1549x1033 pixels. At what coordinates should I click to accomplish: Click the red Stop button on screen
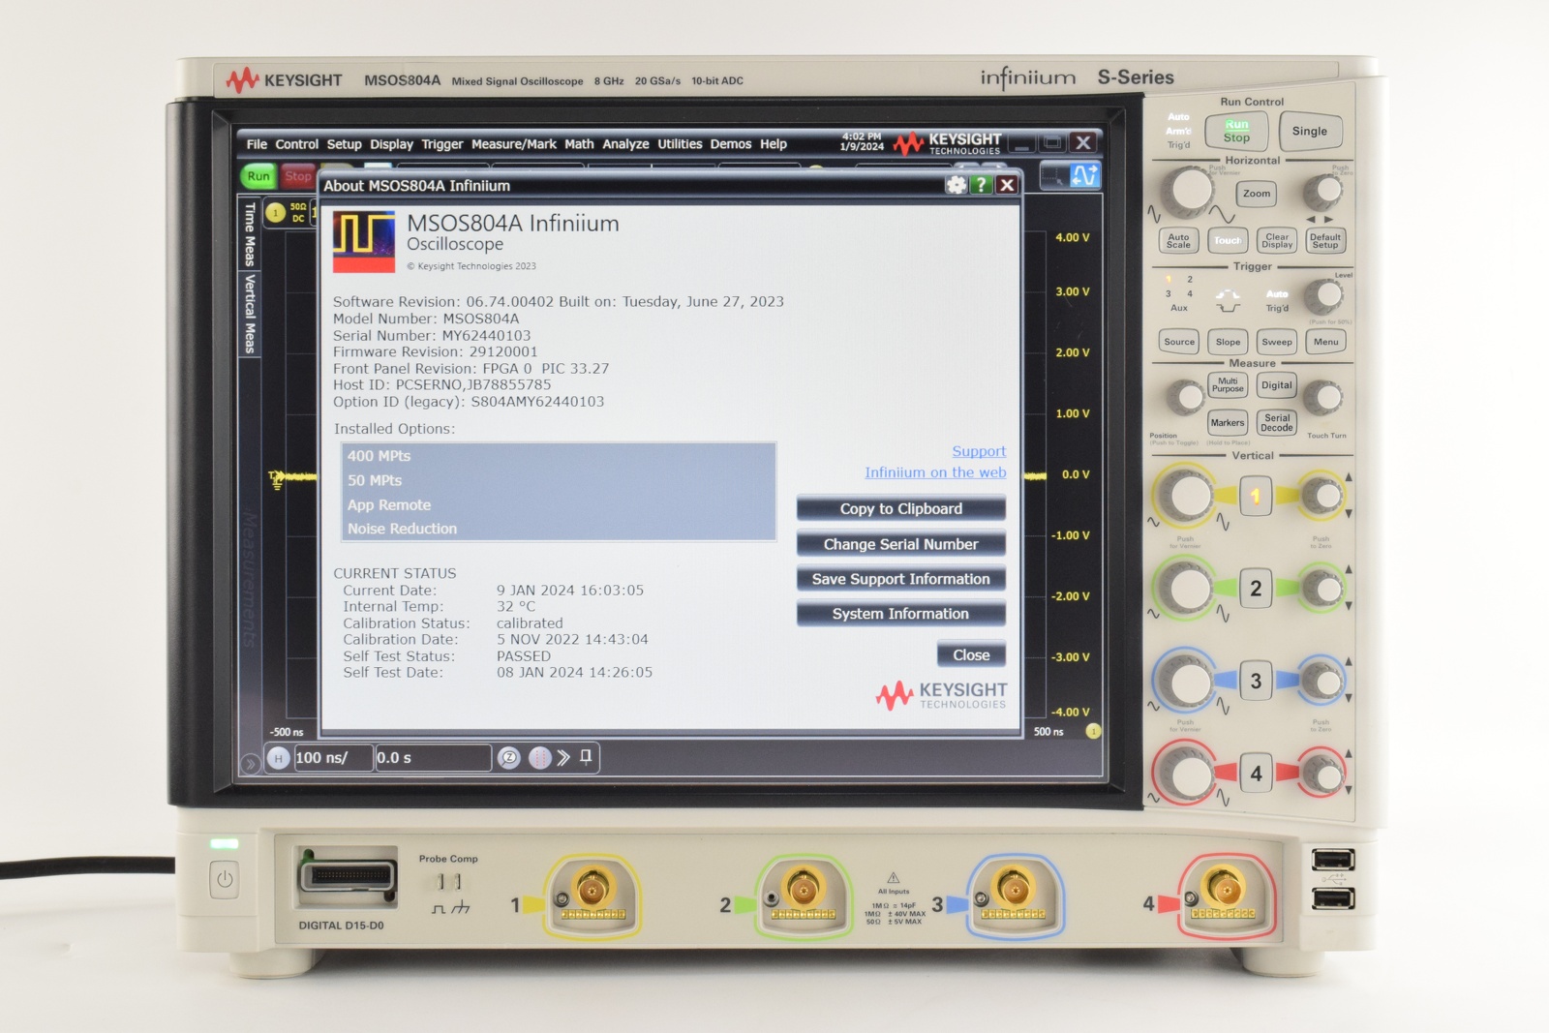point(297,176)
